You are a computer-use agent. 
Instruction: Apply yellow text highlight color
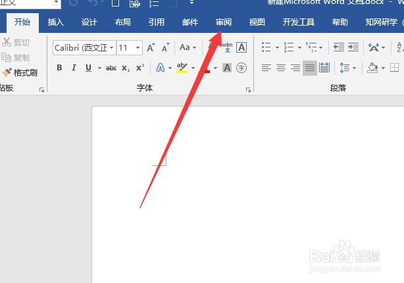coord(182,68)
